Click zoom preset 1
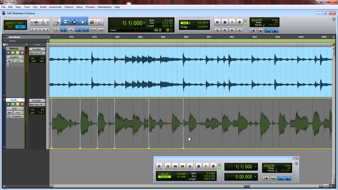This screenshot has width=338, height=190. tap(32, 30)
